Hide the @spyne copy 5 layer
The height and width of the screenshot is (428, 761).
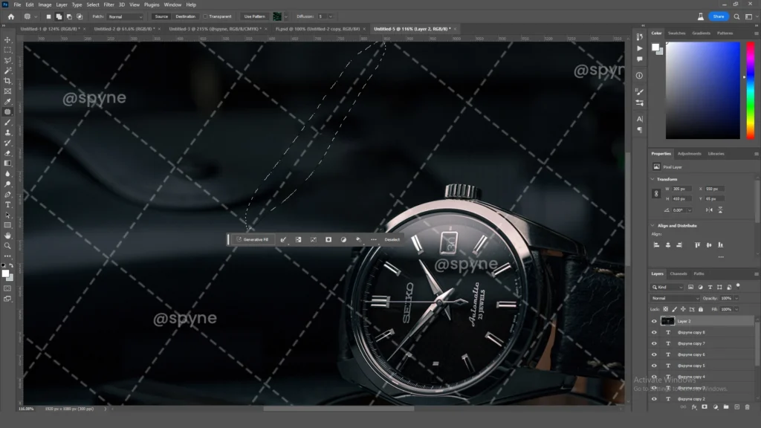[654, 366]
